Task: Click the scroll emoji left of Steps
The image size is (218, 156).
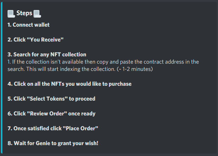Action: pos(11,13)
